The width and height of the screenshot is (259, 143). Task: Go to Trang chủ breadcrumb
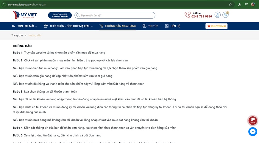tap(17, 35)
